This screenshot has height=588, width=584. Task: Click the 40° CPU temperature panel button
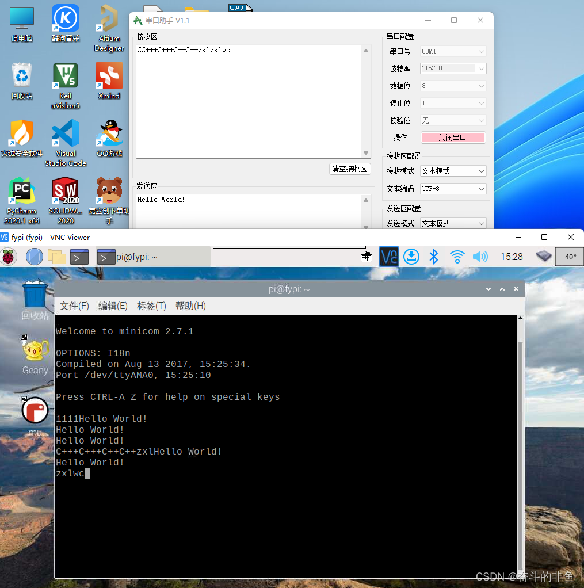coord(570,257)
